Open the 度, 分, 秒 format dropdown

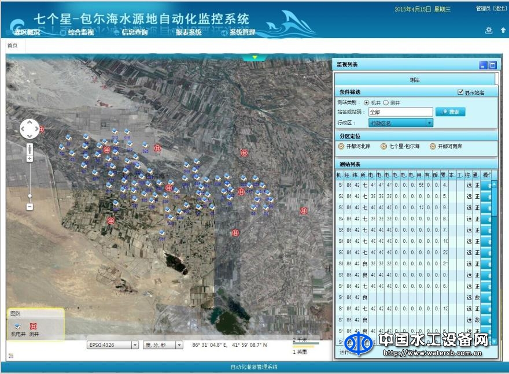coord(179,345)
